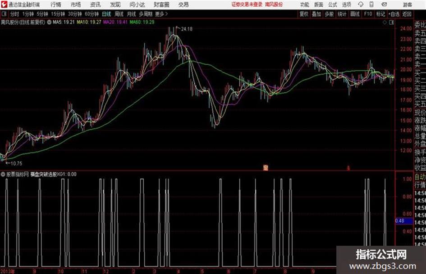This screenshot has height=274, width=426.
Task: Open the 公式 menu
Action: tap(333, 4)
